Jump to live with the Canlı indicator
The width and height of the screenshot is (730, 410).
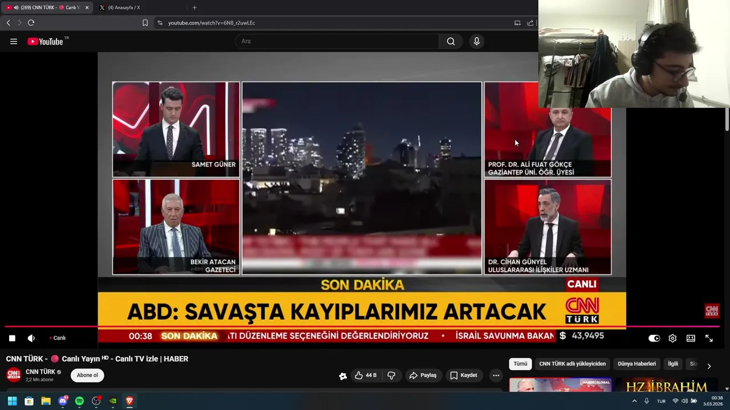58,338
